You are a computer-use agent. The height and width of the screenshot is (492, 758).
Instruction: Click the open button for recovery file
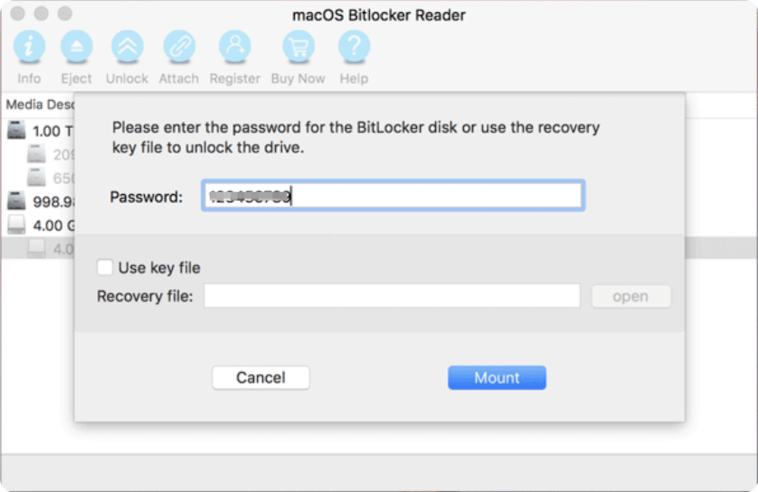point(631,296)
